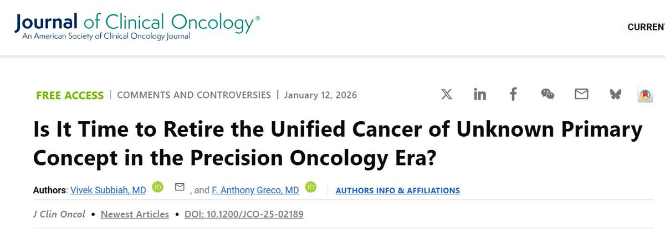The width and height of the screenshot is (665, 243).
Task: Click the red bookmark CrossMark icon
Action: click(644, 95)
